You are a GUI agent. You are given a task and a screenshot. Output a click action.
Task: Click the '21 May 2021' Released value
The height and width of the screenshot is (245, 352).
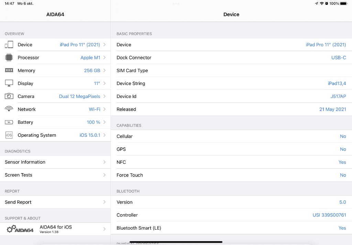332,109
